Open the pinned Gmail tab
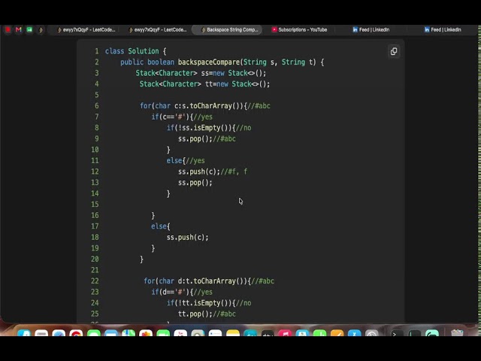Screen dimensions: 481x361 (x=18, y=29)
